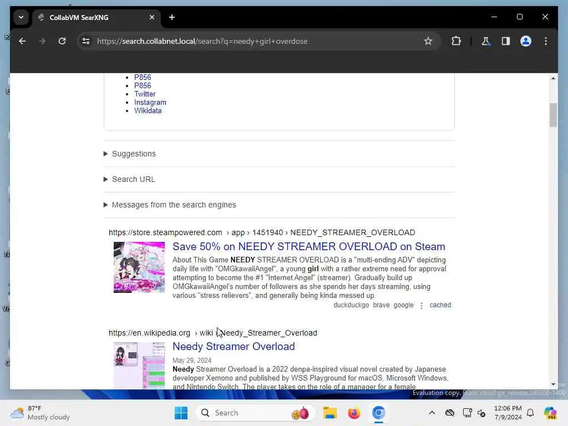
Task: Click the page vertical scrollbar thumb
Action: coord(553,115)
